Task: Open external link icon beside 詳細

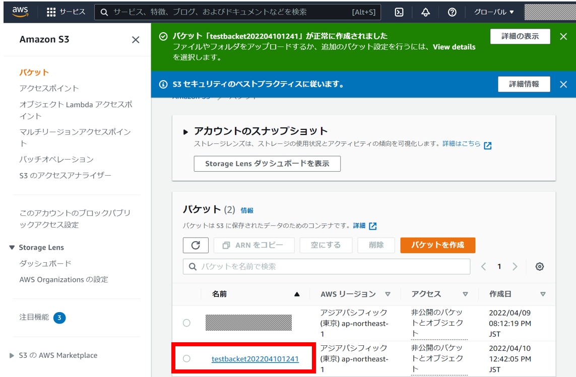Action: point(372,226)
